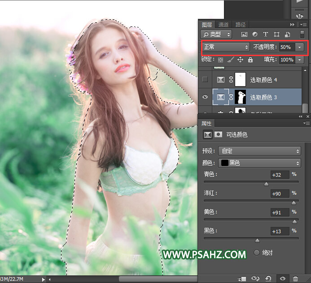Hide the 选取颜色 3 layer
311x283 pixels.
point(205,97)
